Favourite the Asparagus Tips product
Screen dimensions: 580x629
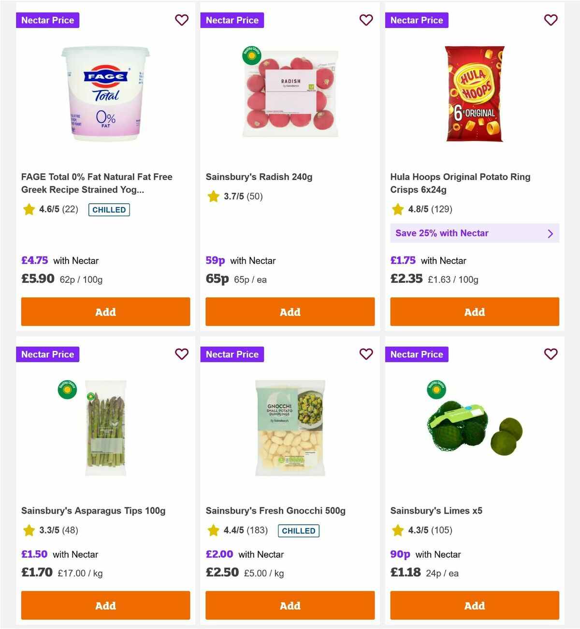(181, 354)
